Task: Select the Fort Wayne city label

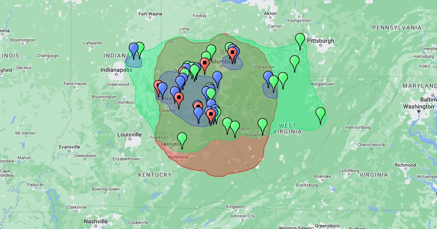Action: [150, 14]
